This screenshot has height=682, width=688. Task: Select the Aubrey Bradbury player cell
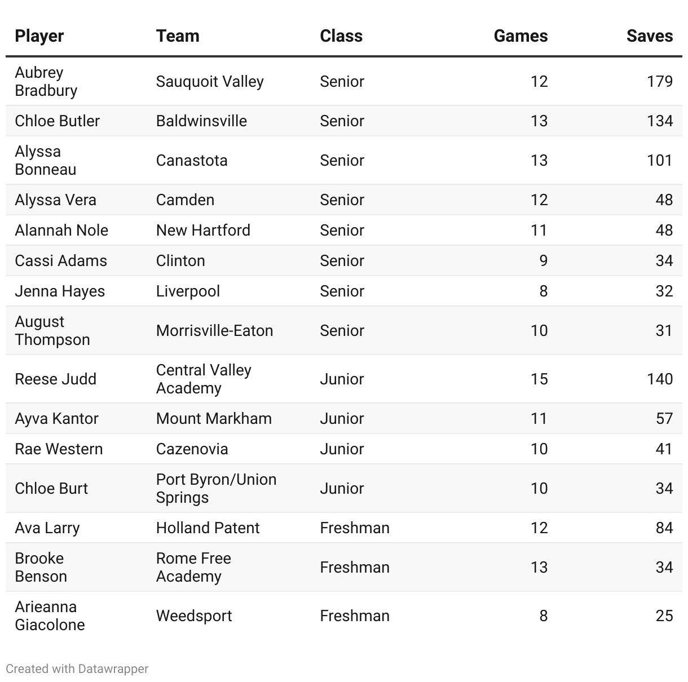click(x=46, y=81)
